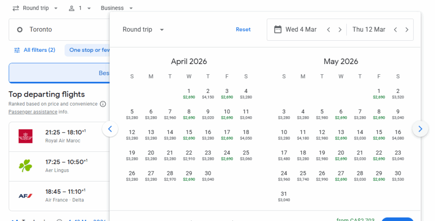Select May 16 priced $4,080
This screenshot has height=221, width=435.
pos(398,135)
